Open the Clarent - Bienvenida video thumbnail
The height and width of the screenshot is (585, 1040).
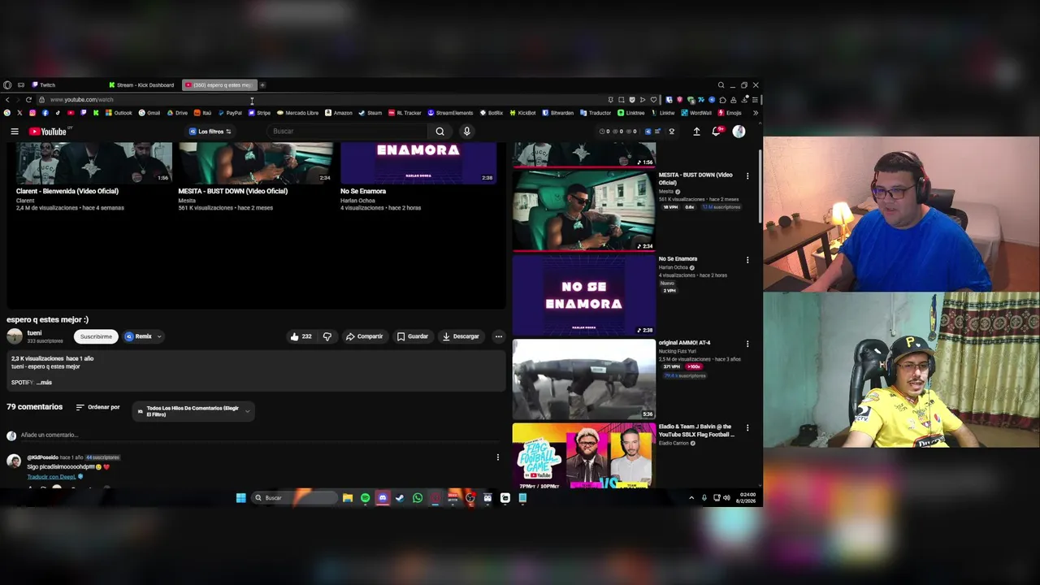coord(93,162)
